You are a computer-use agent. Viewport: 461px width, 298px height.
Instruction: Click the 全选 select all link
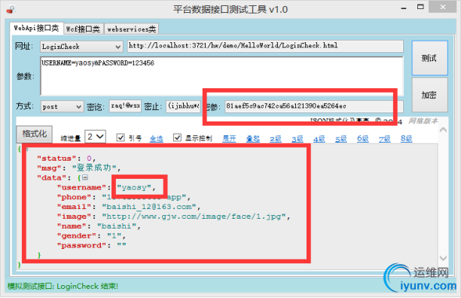pyautogui.click(x=156, y=138)
